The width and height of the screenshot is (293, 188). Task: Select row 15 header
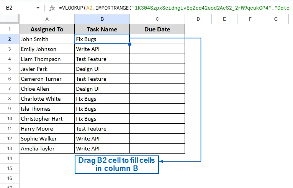tap(10, 168)
